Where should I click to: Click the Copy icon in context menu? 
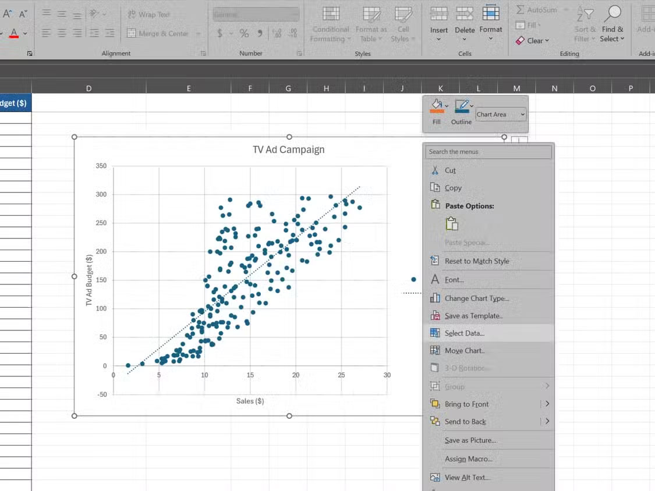435,187
